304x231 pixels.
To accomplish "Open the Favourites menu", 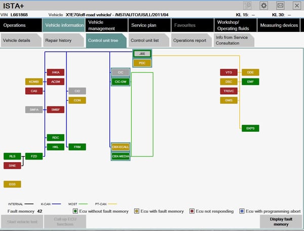I will pyautogui.click(x=193, y=25).
